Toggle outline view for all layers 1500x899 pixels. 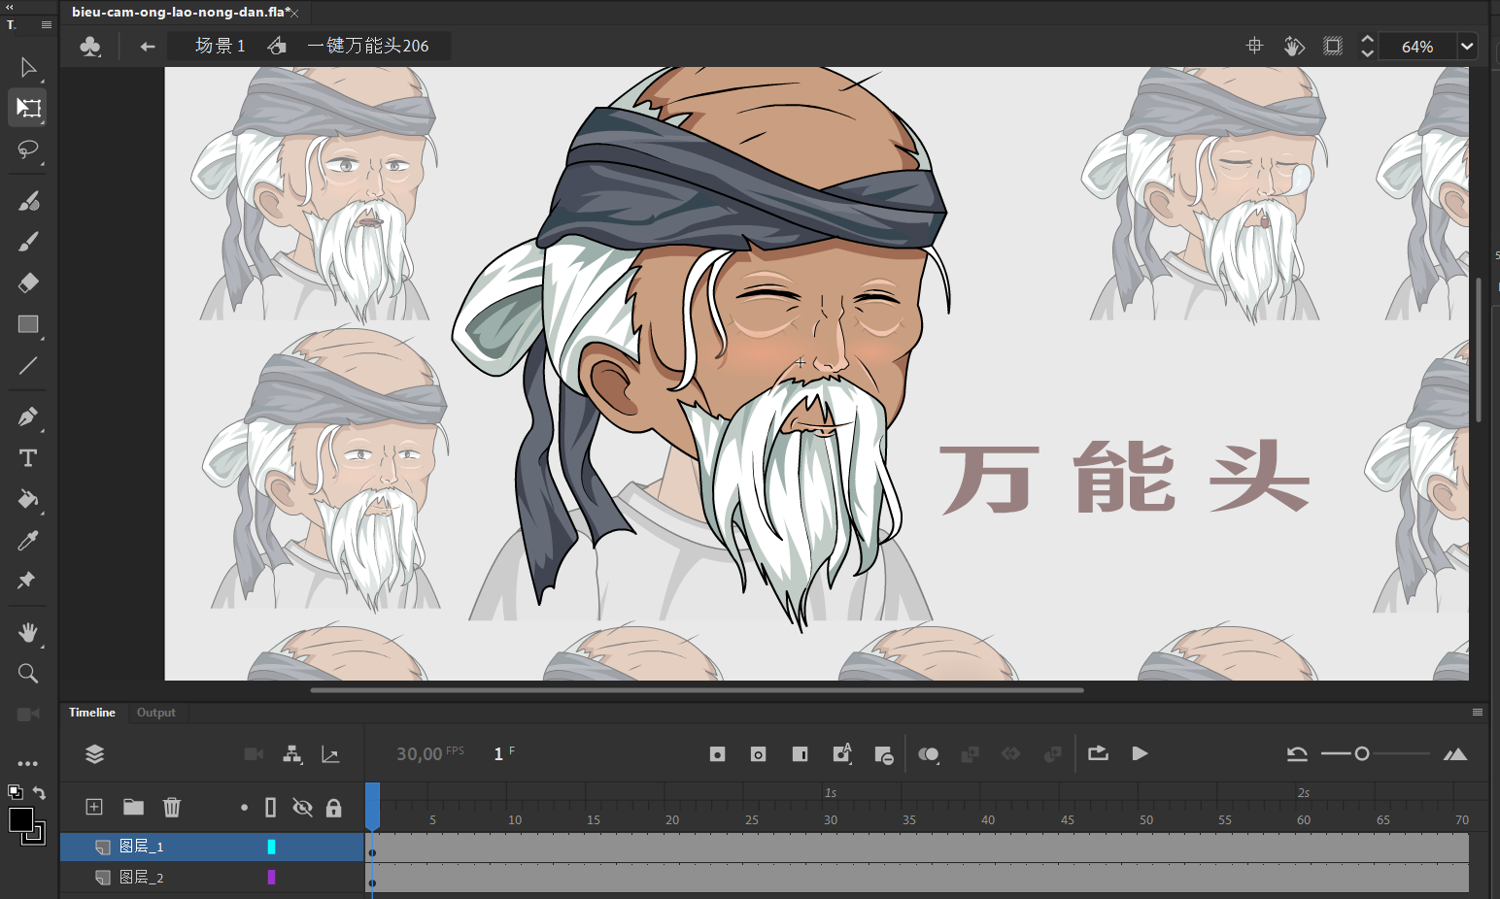[x=271, y=808]
